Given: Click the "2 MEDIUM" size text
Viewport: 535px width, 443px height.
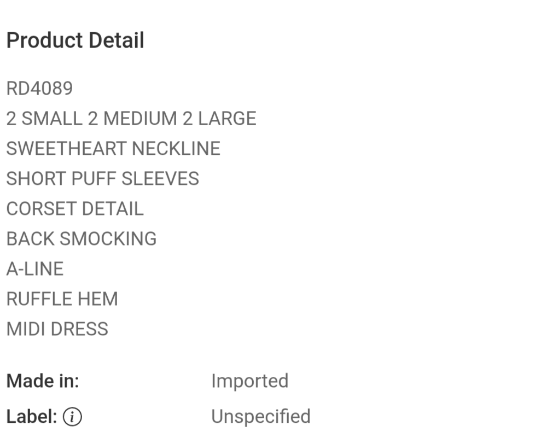Looking at the screenshot, I should point(132,119).
